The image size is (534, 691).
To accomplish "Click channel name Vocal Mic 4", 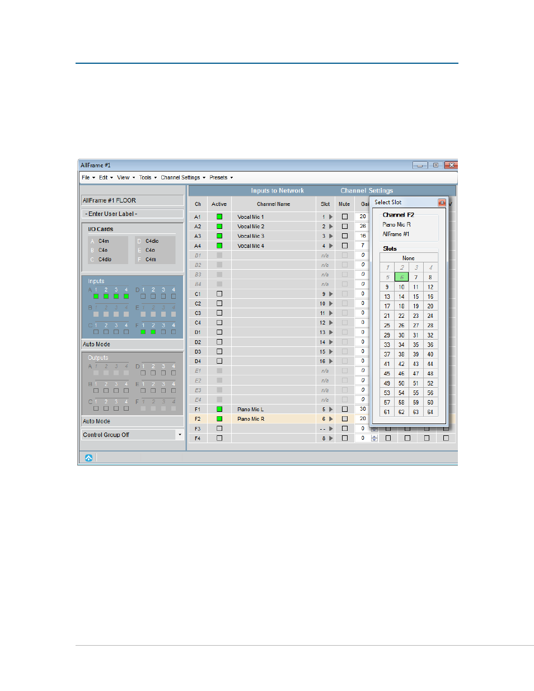I will point(251,246).
